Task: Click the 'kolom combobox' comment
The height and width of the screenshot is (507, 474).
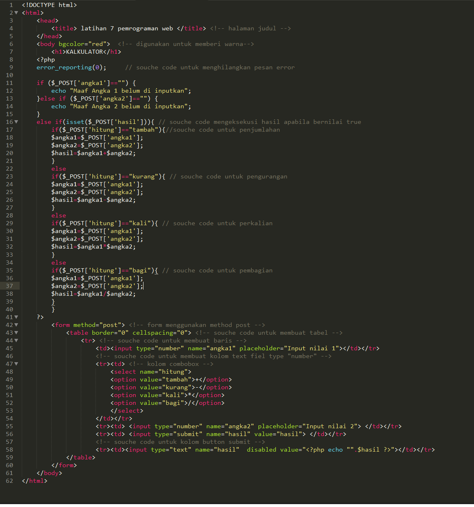Action: pyautogui.click(x=173, y=364)
